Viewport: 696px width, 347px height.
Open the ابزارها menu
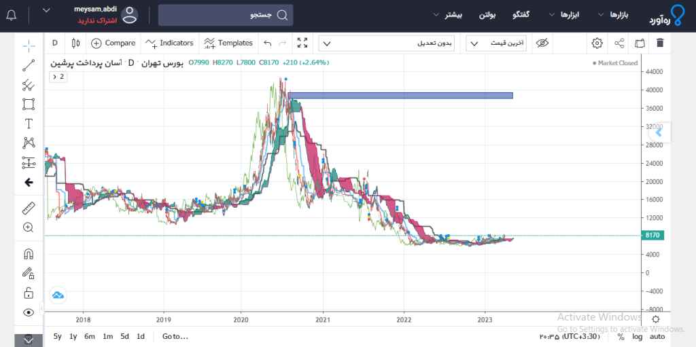pyautogui.click(x=563, y=15)
